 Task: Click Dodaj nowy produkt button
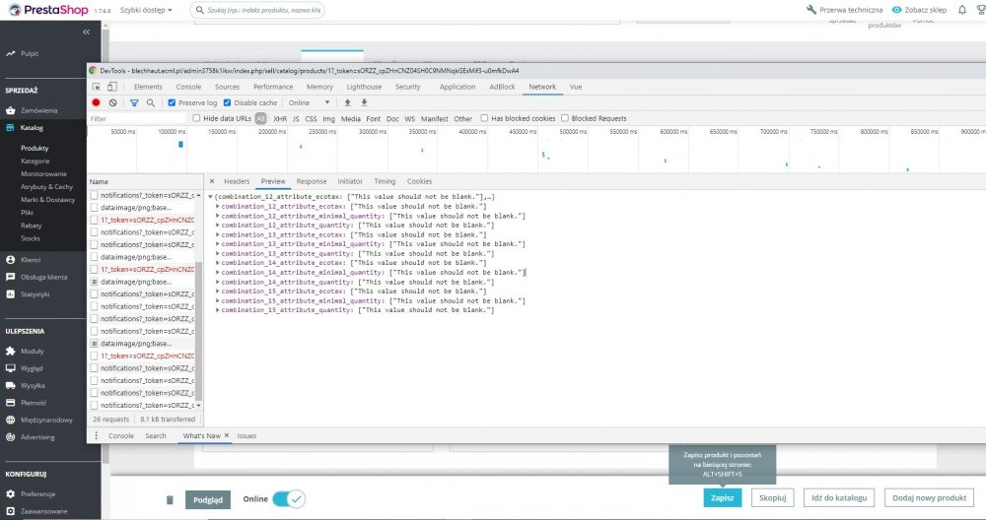pyautogui.click(x=929, y=498)
